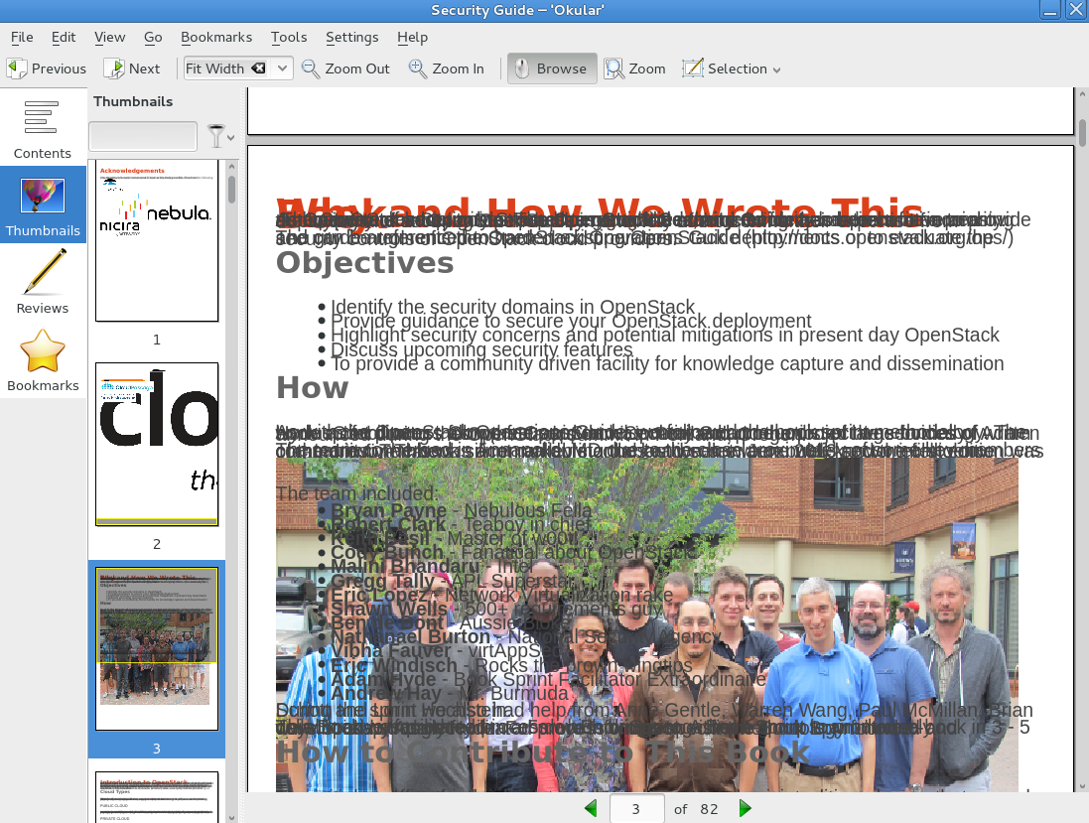Click the thumbnails filter search field
The image size is (1089, 823).
[x=143, y=136]
